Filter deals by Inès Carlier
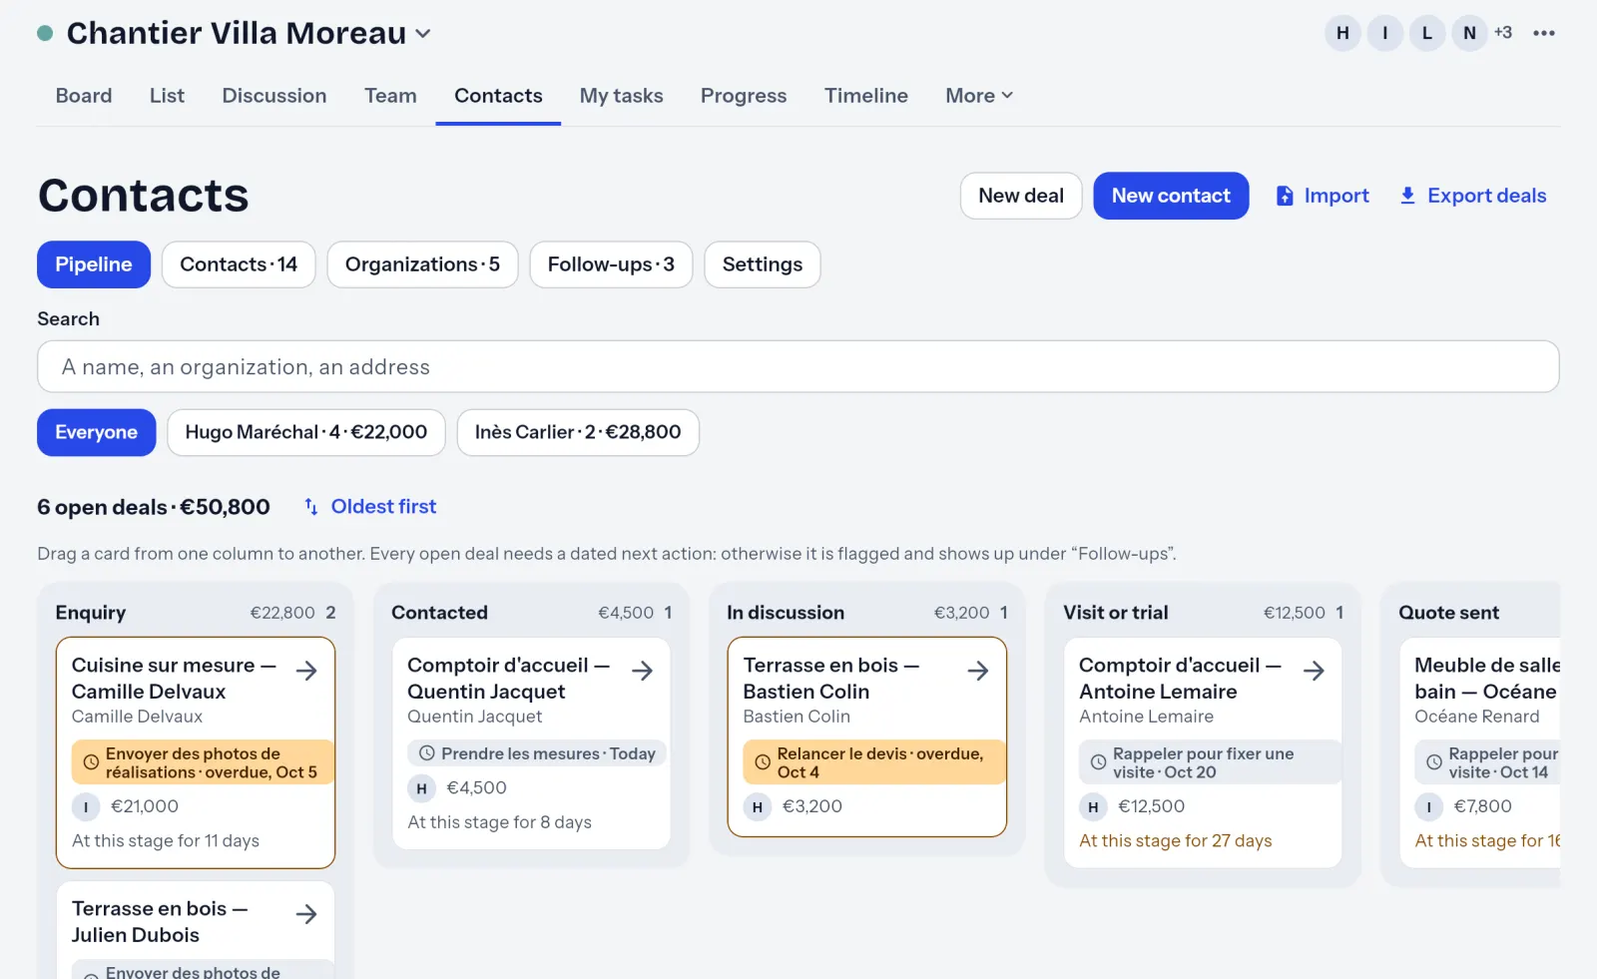1597x979 pixels. pyautogui.click(x=578, y=432)
